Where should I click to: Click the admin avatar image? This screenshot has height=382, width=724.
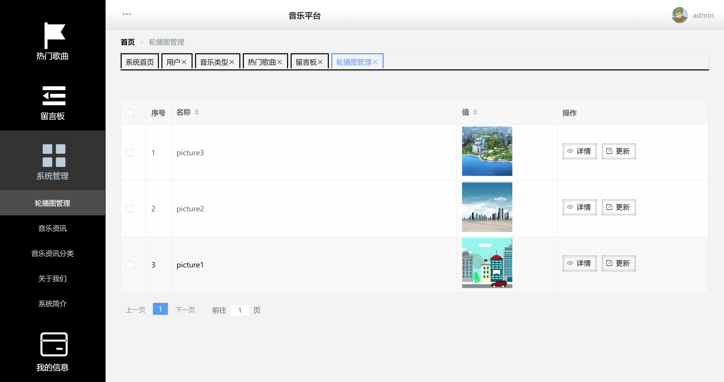679,15
